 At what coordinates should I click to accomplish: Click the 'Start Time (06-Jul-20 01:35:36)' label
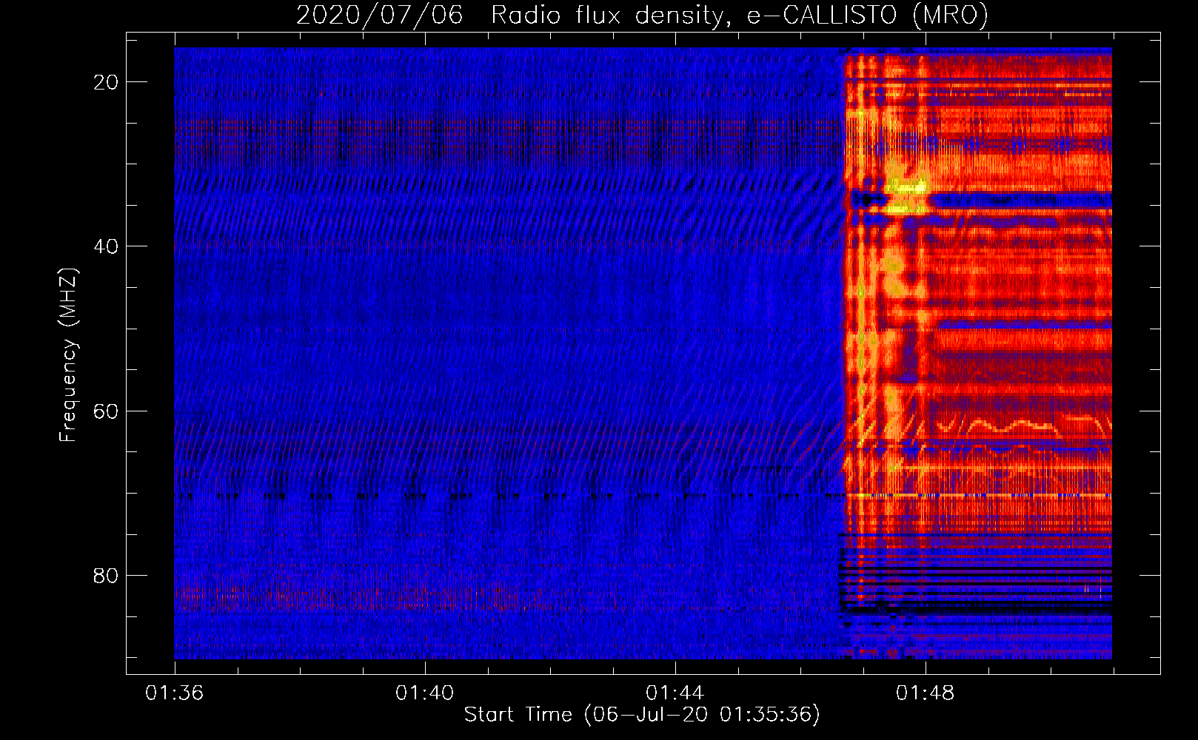tap(642, 715)
